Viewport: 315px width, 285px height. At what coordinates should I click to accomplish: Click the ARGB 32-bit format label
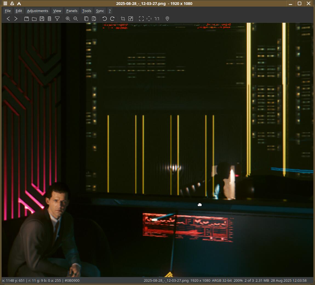point(222,280)
